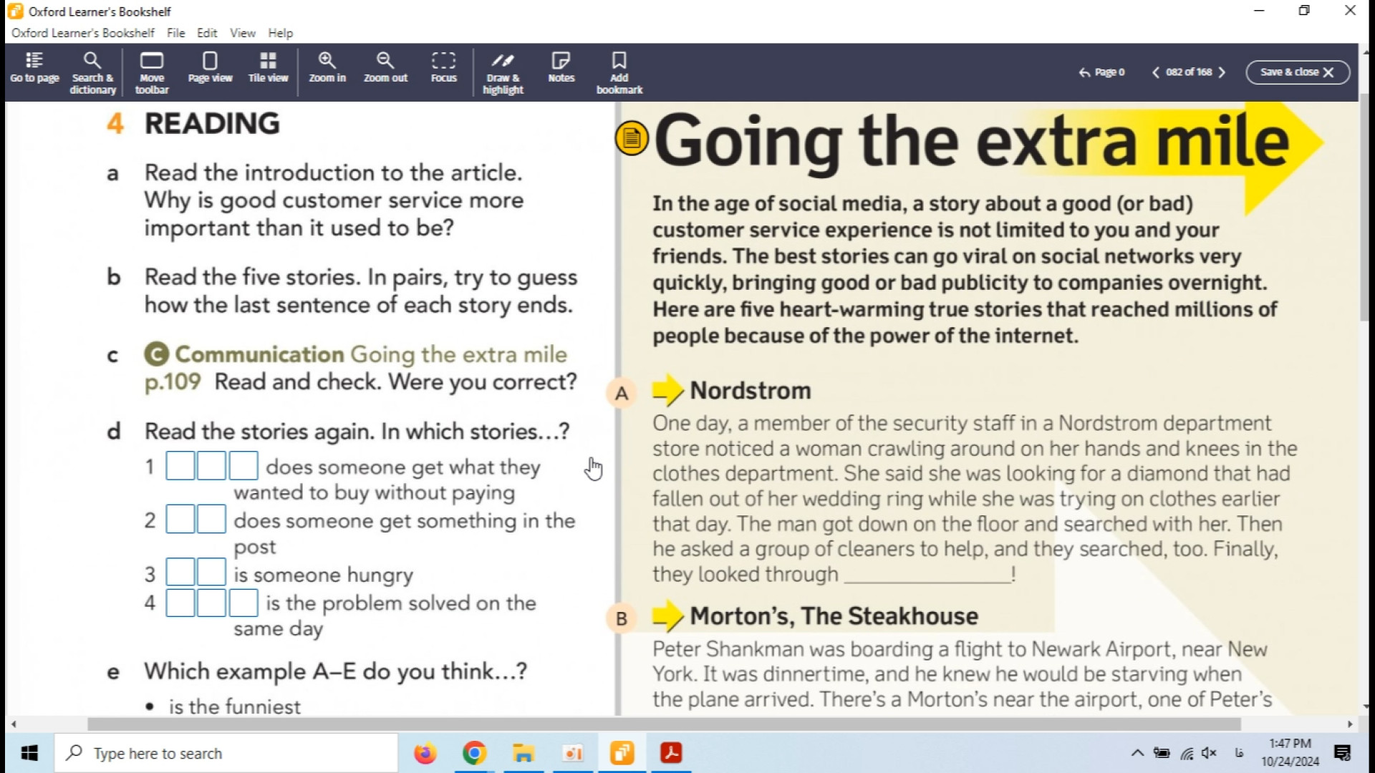This screenshot has width=1375, height=773.
Task: Click the first answer box for question 2
Action: coord(180,520)
